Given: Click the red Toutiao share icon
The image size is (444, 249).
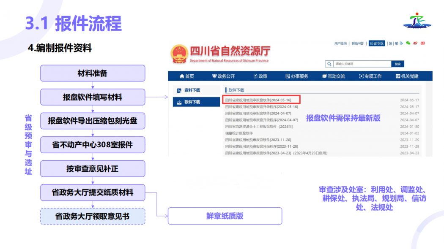Looking at the screenshot, I should (x=423, y=43).
